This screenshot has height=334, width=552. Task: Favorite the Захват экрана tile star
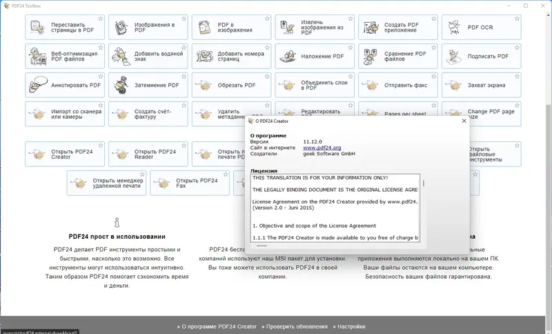[517, 77]
